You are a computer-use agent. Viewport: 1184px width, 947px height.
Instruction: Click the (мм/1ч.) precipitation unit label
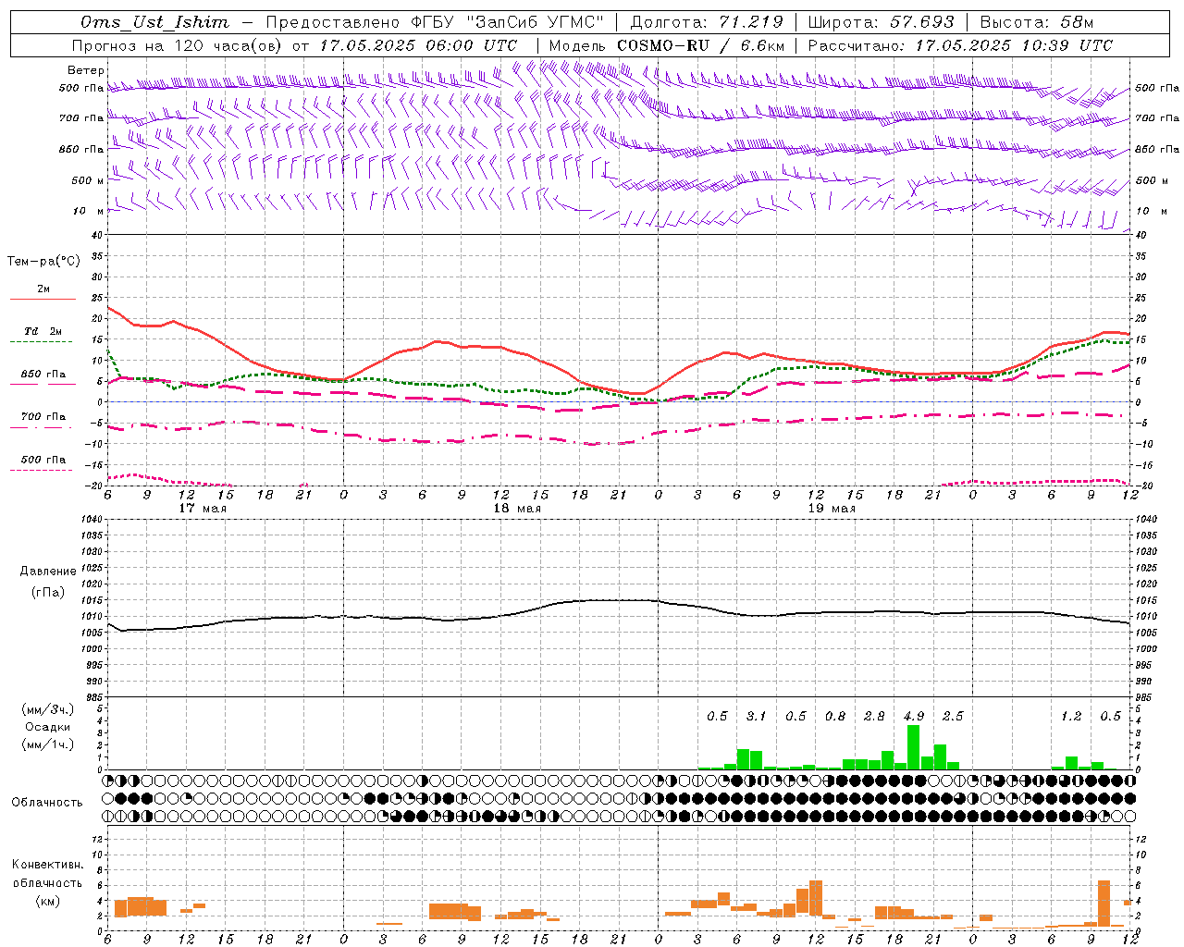click(48, 744)
